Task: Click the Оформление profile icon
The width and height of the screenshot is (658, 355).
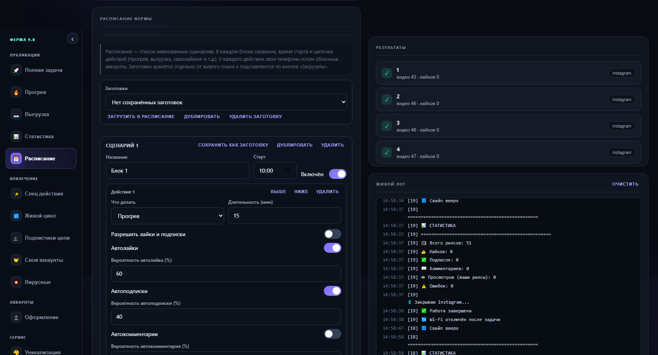Action: coord(16,317)
